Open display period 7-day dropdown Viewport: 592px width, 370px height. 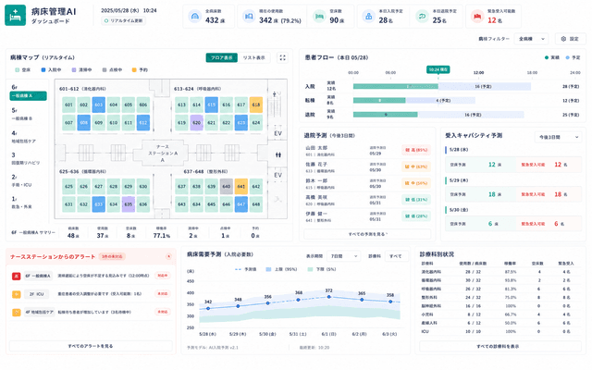pyautogui.click(x=343, y=256)
